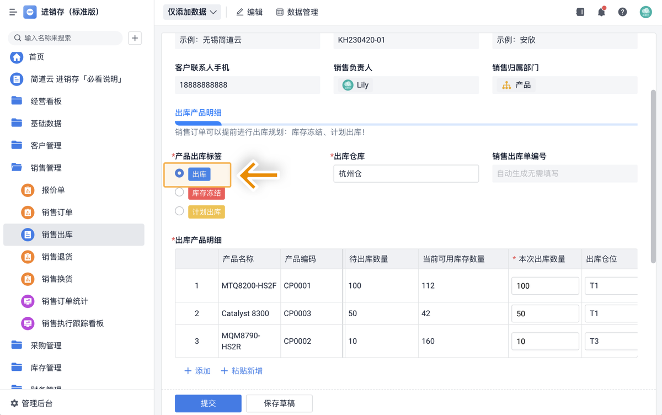Viewport: 662px width, 415px height.
Task: Select the 出库 radio option
Action: [179, 173]
